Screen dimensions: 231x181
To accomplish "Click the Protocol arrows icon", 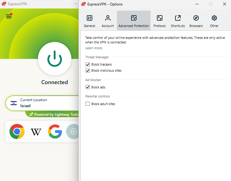I will coord(160,18).
